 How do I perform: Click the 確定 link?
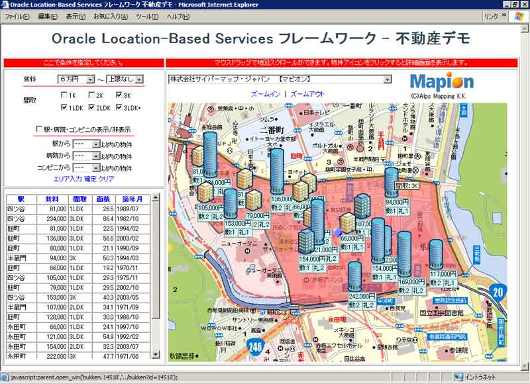(90, 179)
